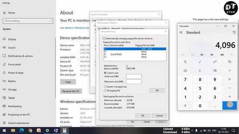Click the plus/minus sign key in Calculator
239x134 pixels.
click(185, 106)
